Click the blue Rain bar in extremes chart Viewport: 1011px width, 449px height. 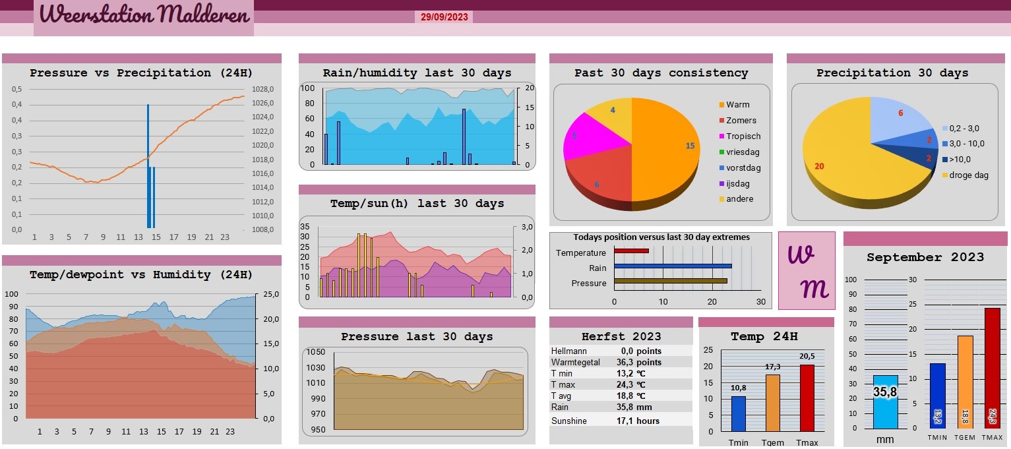(x=673, y=266)
